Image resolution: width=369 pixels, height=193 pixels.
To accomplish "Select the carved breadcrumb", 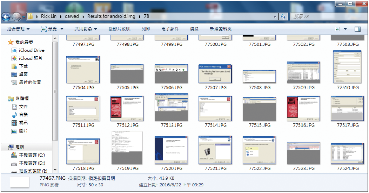I will coord(72,16).
